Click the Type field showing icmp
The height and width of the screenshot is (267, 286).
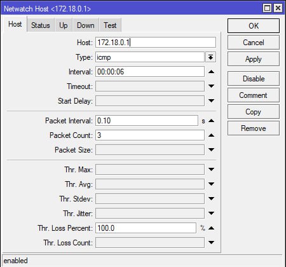coord(150,57)
